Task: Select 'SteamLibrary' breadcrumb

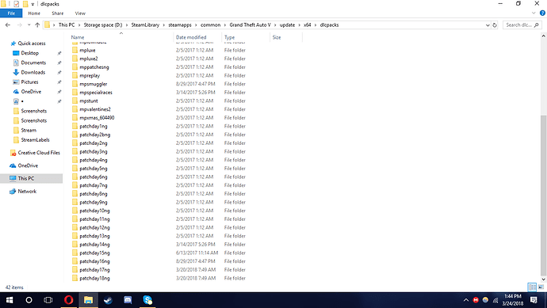Action: coord(145,25)
